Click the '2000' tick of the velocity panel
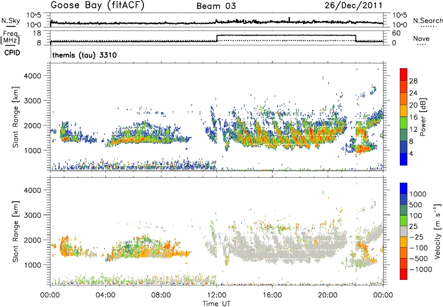 33,240
